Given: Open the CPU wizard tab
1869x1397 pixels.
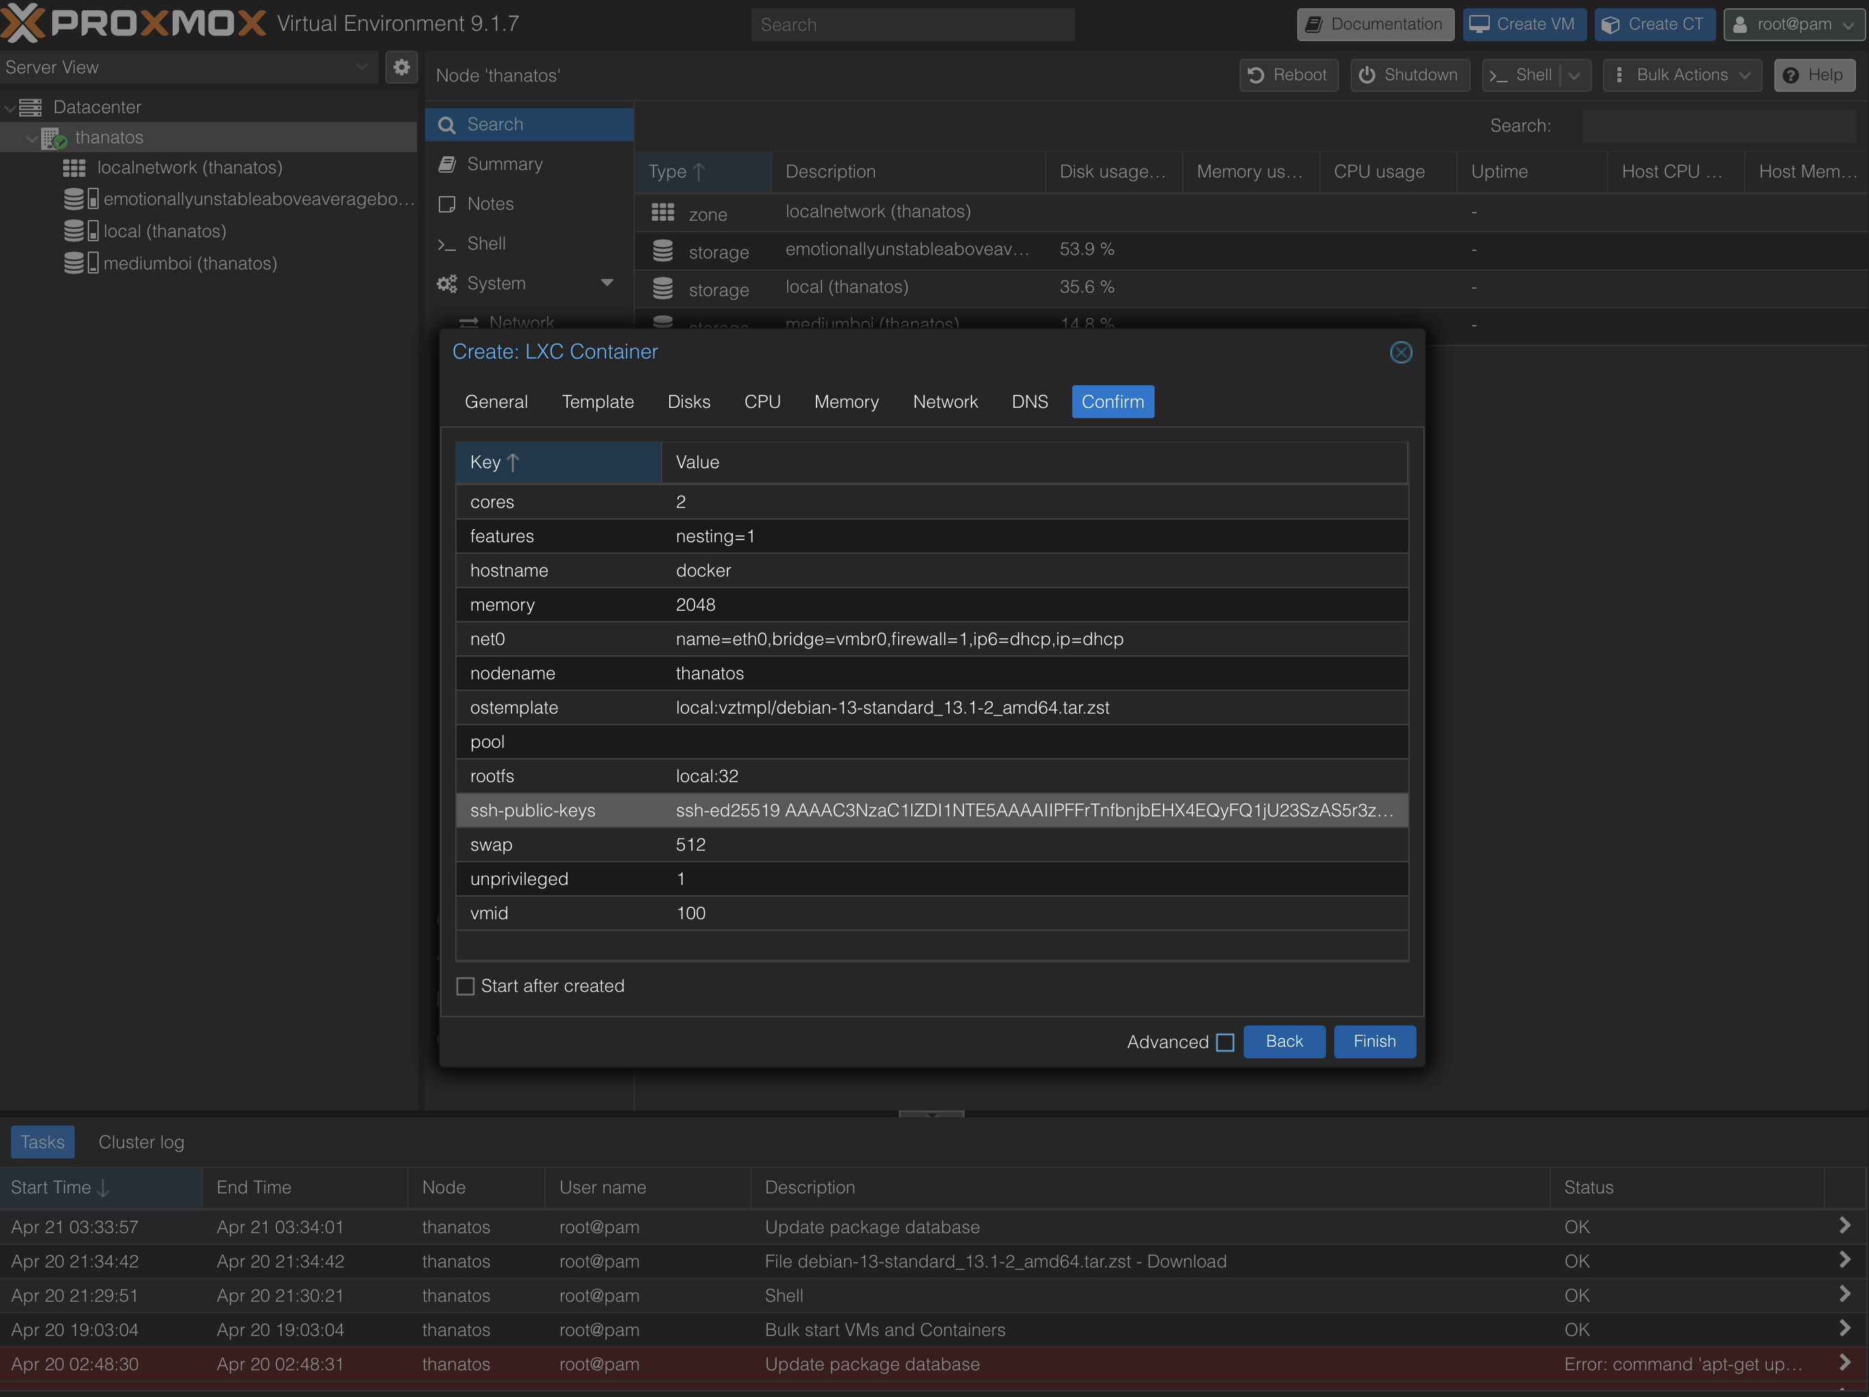Looking at the screenshot, I should pos(762,402).
